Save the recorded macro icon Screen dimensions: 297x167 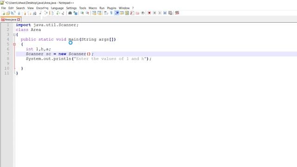coord(170,13)
